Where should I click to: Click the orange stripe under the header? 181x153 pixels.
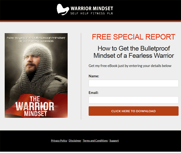point(91,21)
